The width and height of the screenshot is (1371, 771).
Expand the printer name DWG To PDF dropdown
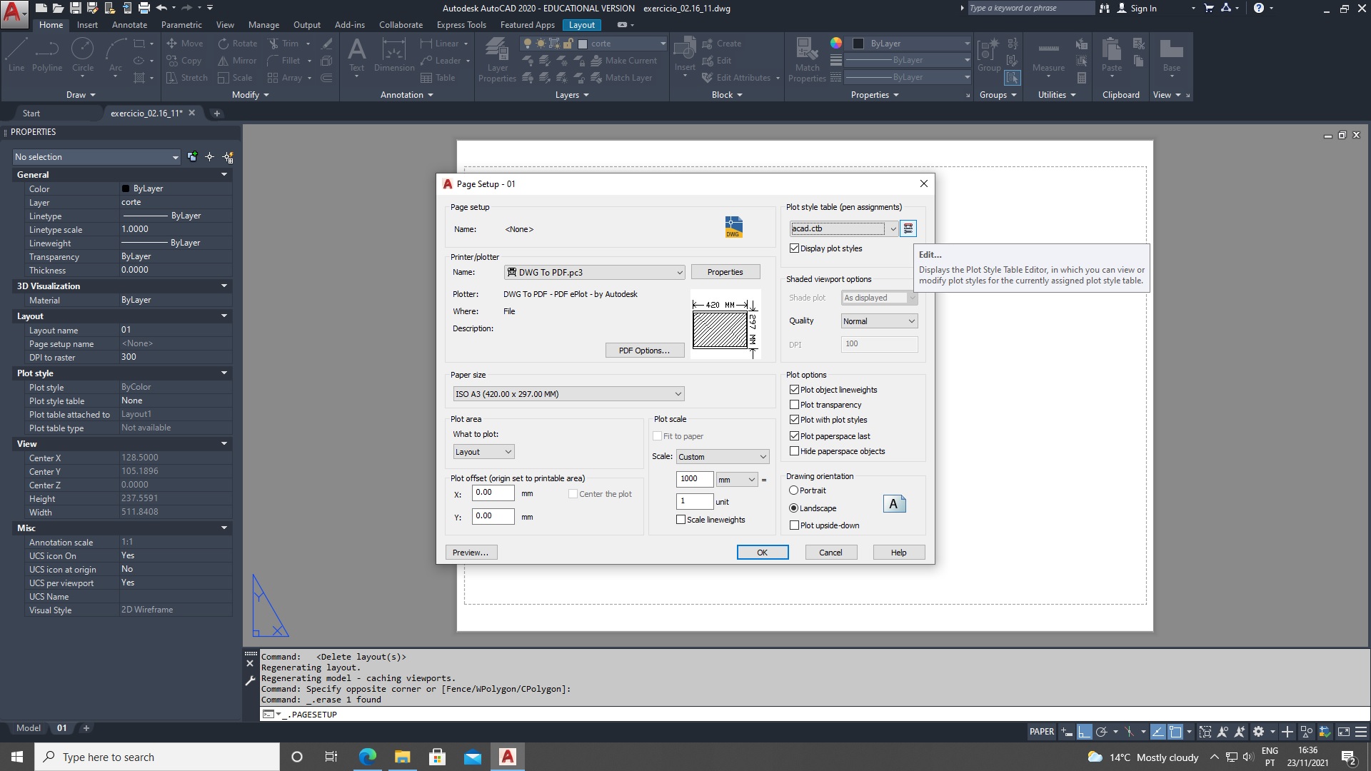(594, 272)
